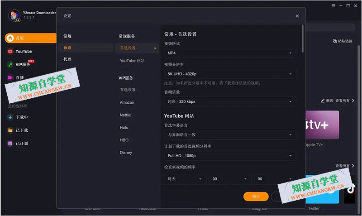Click the Apple TV+ thumbnail

tap(322, 125)
